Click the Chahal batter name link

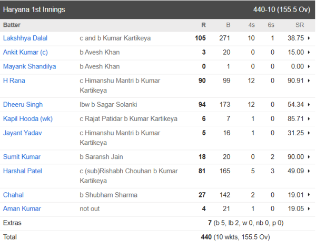[14, 195]
